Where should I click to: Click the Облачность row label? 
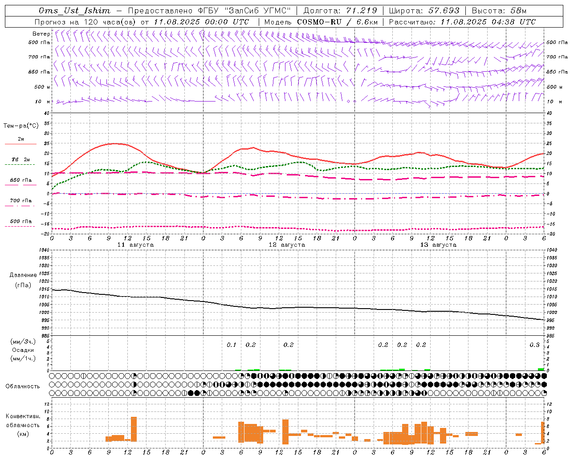point(23,386)
